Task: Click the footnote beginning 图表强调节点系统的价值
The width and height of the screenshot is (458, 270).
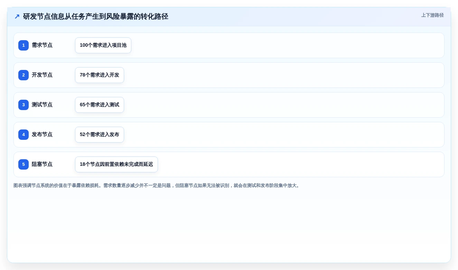Action: coord(157,186)
